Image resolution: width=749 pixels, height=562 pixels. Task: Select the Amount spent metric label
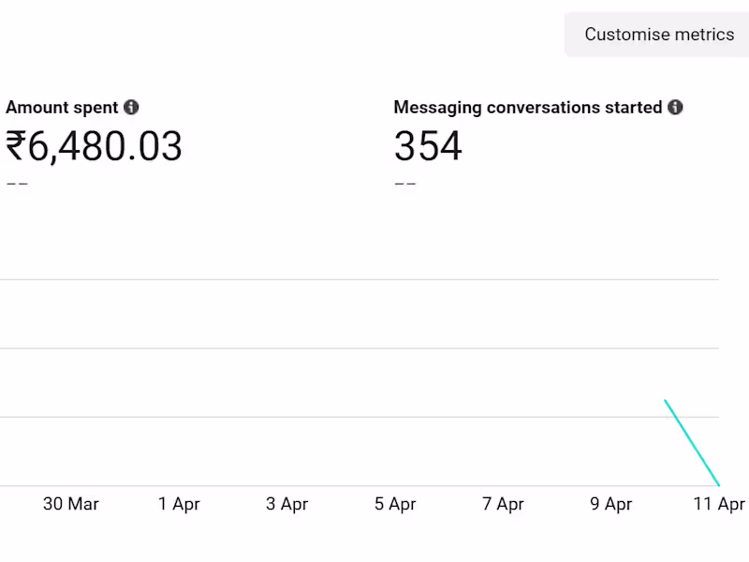pyautogui.click(x=62, y=108)
